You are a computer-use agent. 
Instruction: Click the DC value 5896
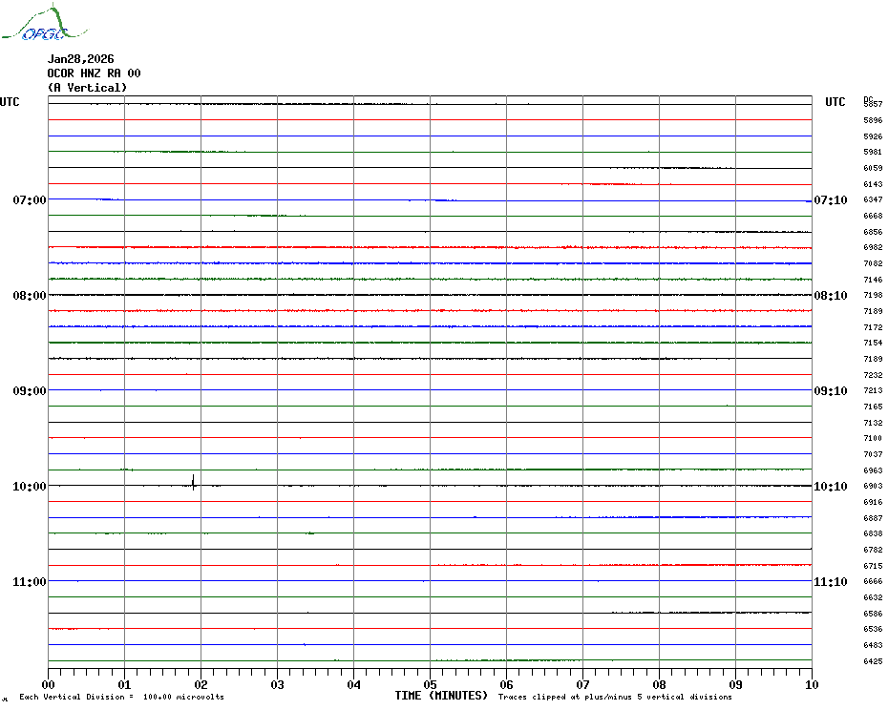873,120
